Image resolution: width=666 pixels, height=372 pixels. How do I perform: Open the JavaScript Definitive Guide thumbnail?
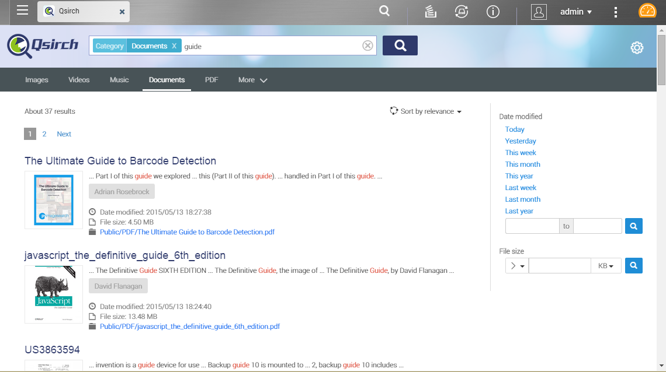coord(54,294)
